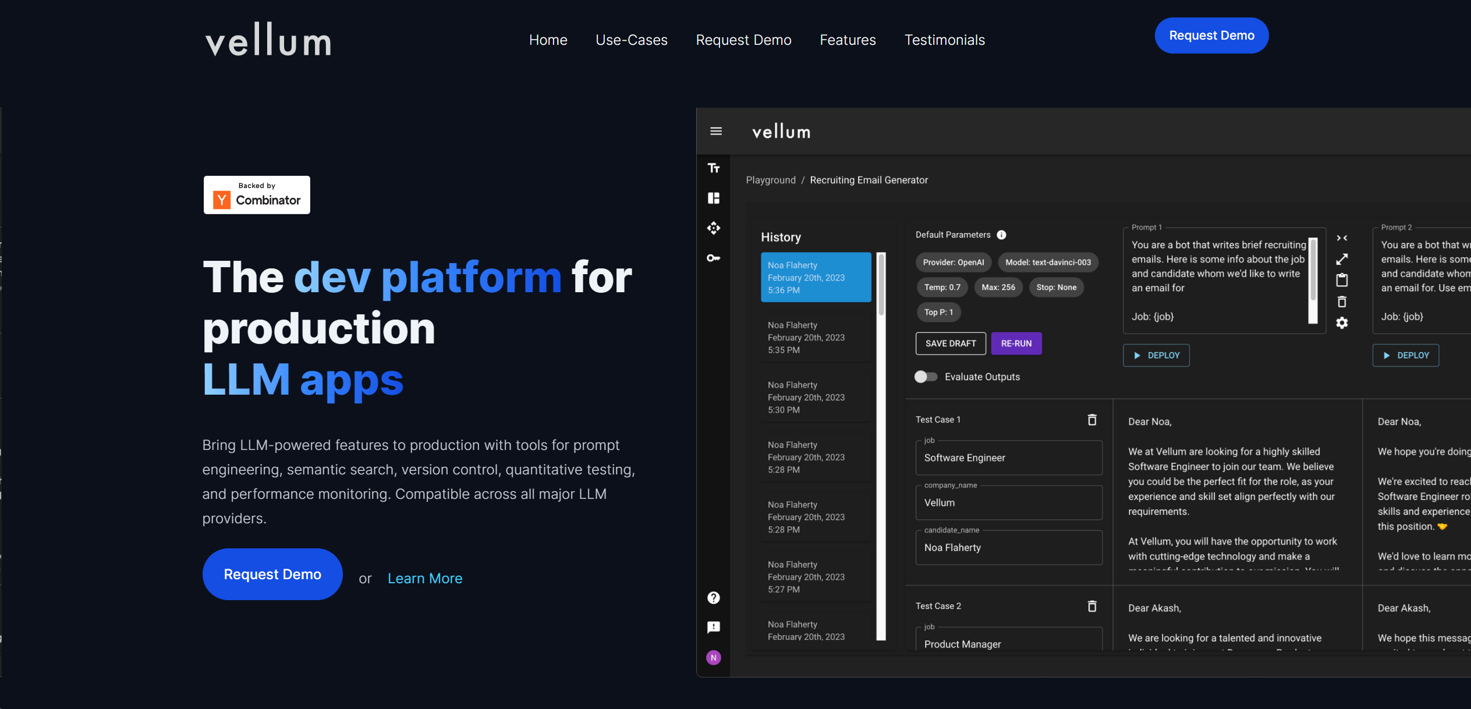
Task: Open the Temp: 0.7 parameter chip
Action: [942, 288]
